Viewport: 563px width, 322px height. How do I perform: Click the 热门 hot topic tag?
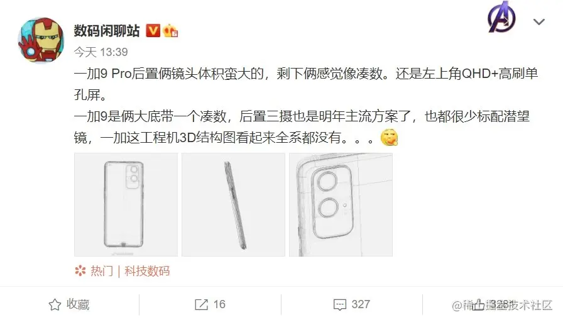[x=102, y=271]
